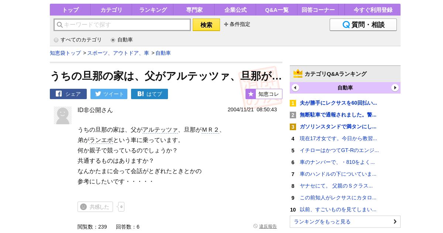Open ranking 2: 無断駐車で通報されました
443x233 pixels.
(338, 115)
